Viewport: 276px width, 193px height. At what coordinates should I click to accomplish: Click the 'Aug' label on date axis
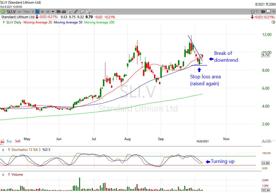pyautogui.click(x=128, y=139)
